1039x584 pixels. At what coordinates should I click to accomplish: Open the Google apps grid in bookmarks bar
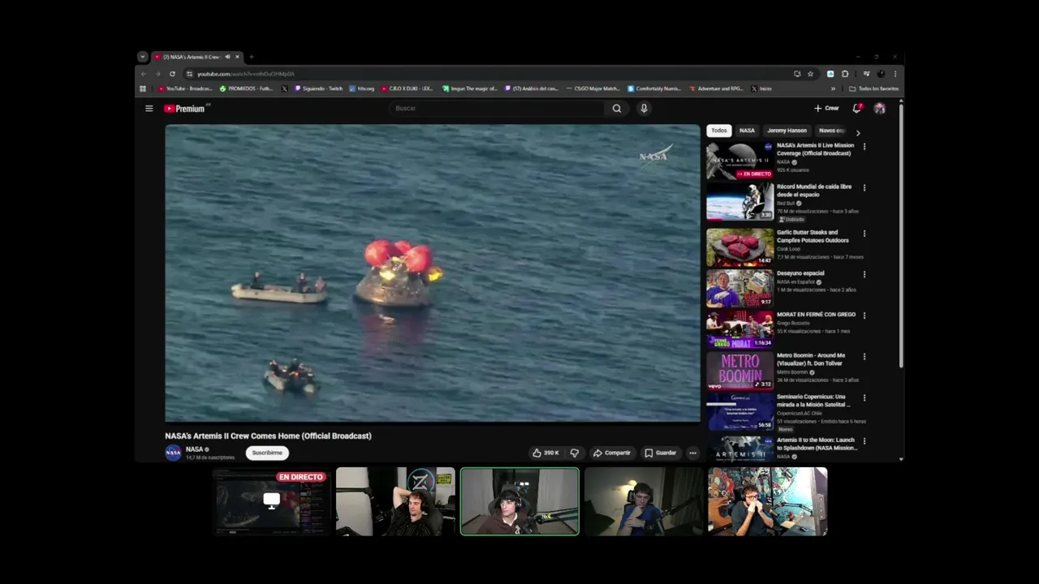tap(143, 88)
